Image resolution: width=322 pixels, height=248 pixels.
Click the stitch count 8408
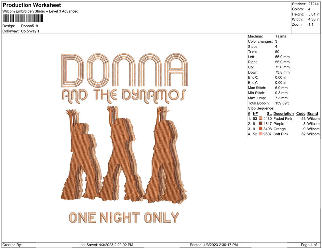[x=267, y=129]
